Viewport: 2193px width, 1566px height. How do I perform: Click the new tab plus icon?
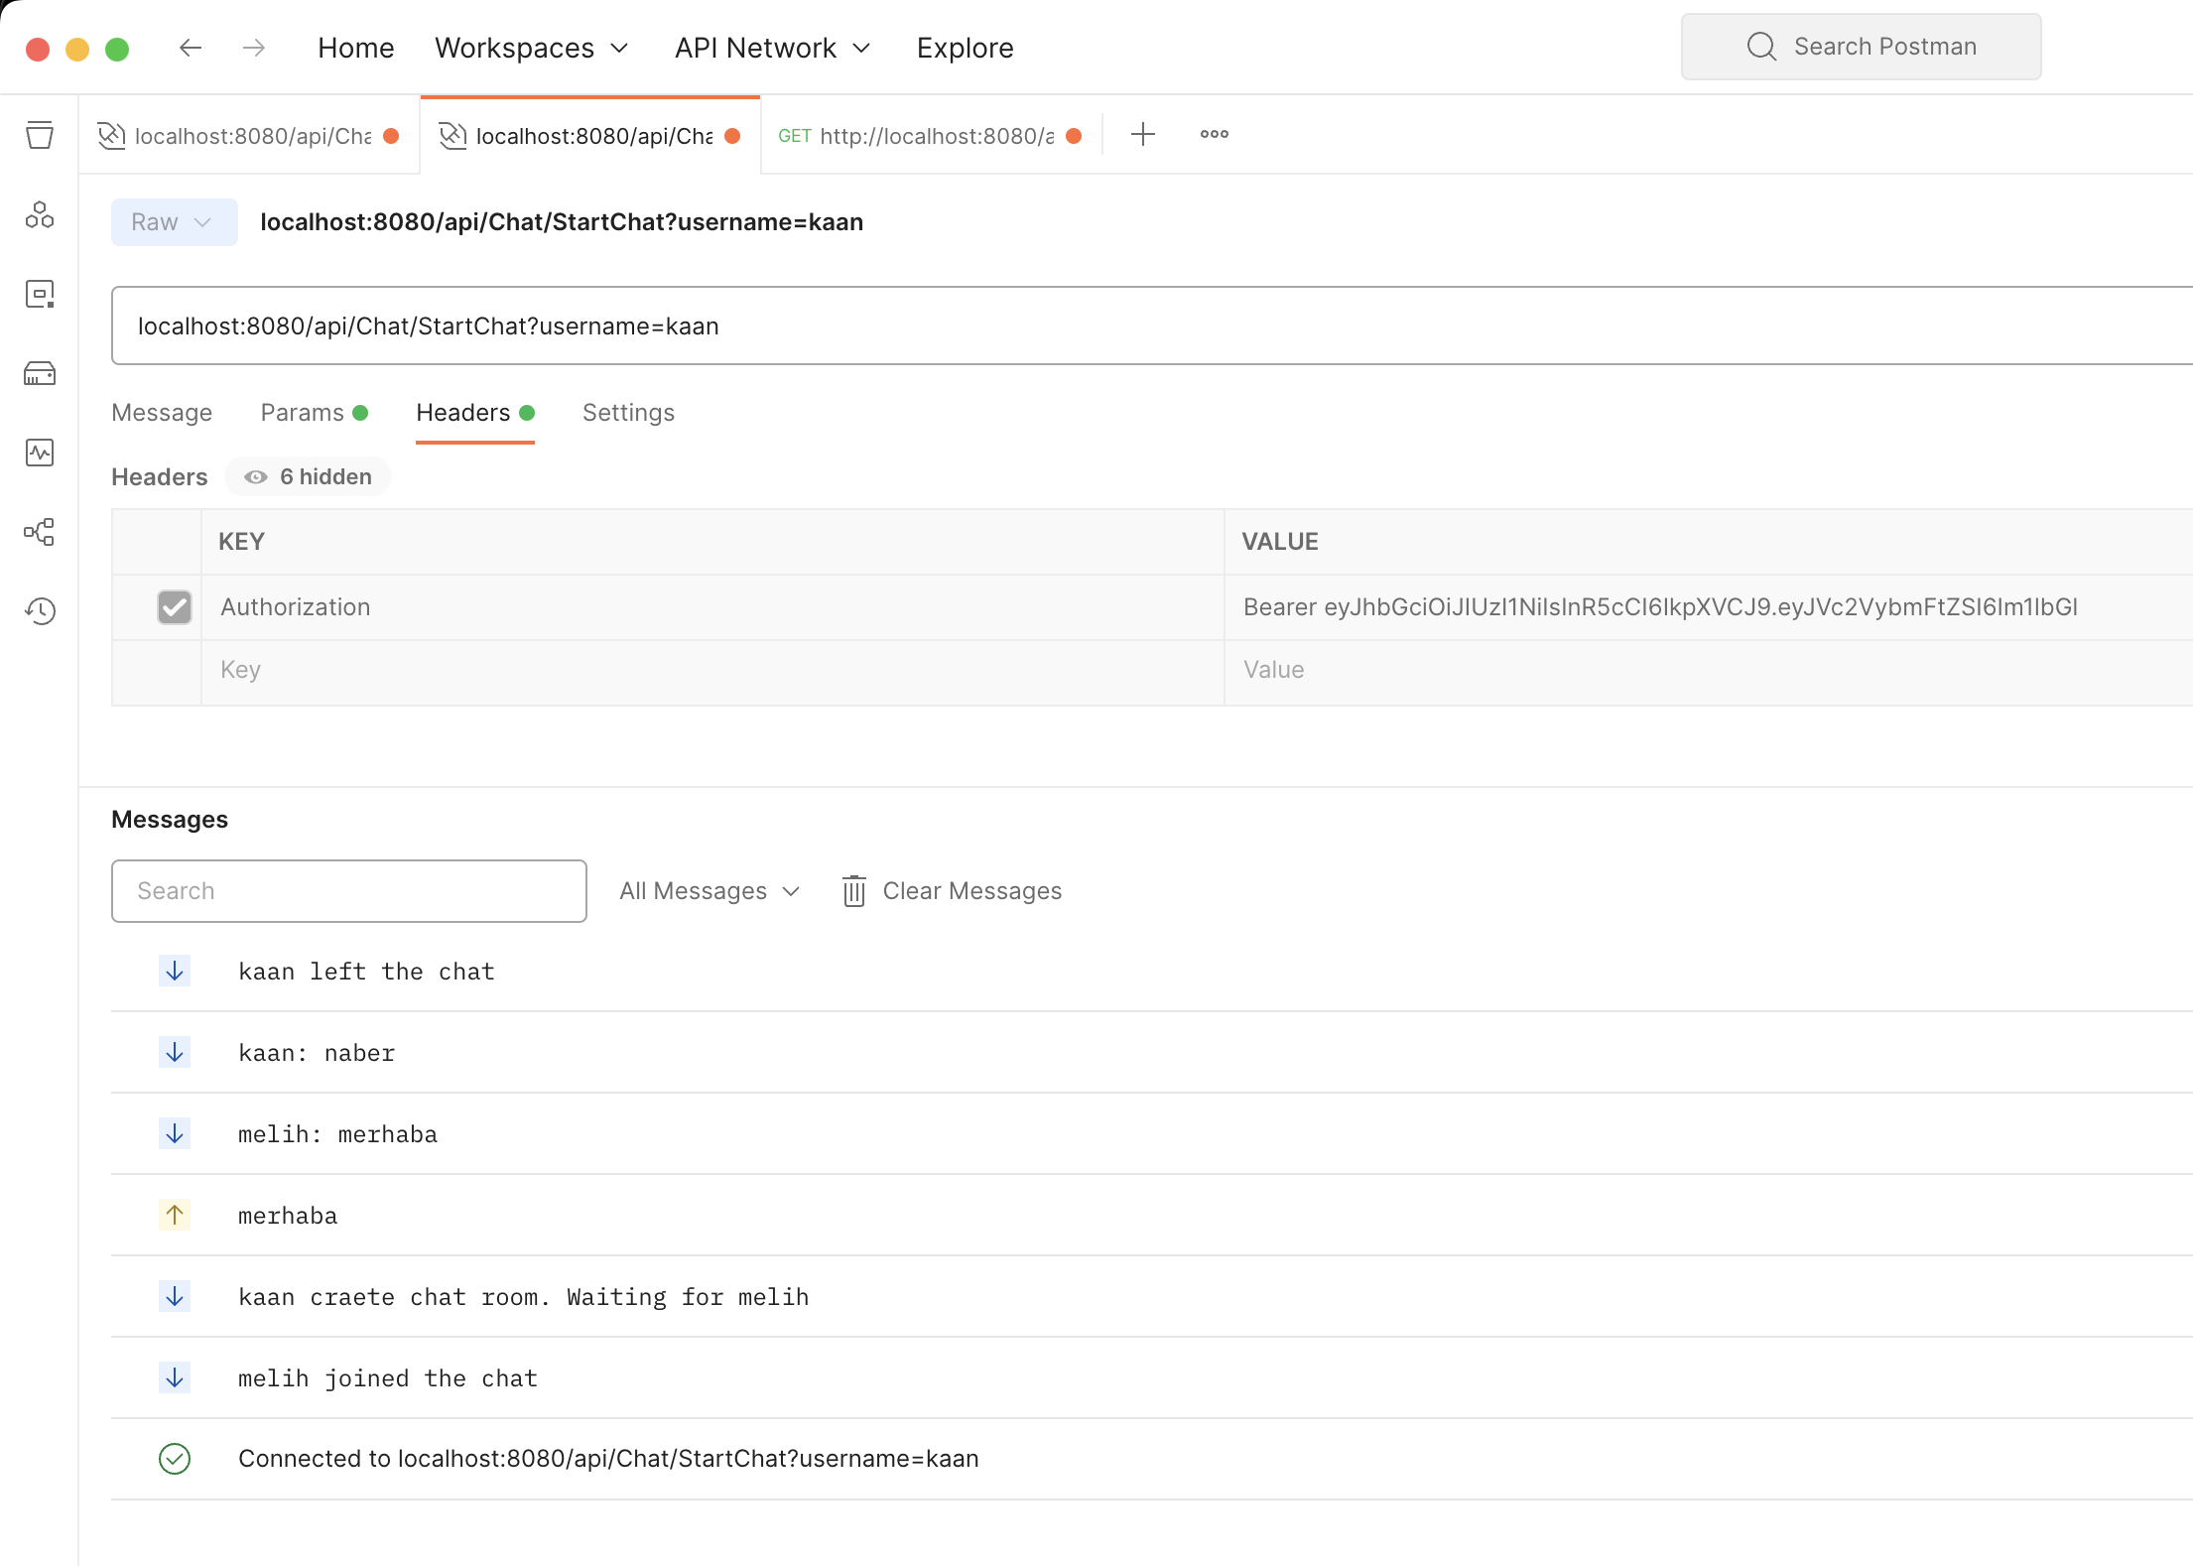(1143, 134)
